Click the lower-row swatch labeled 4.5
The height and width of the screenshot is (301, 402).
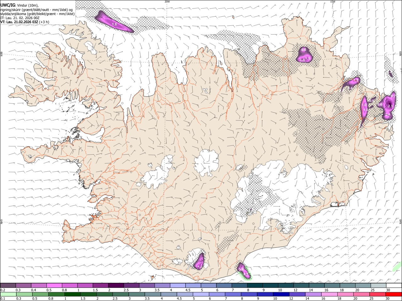coord(185,294)
